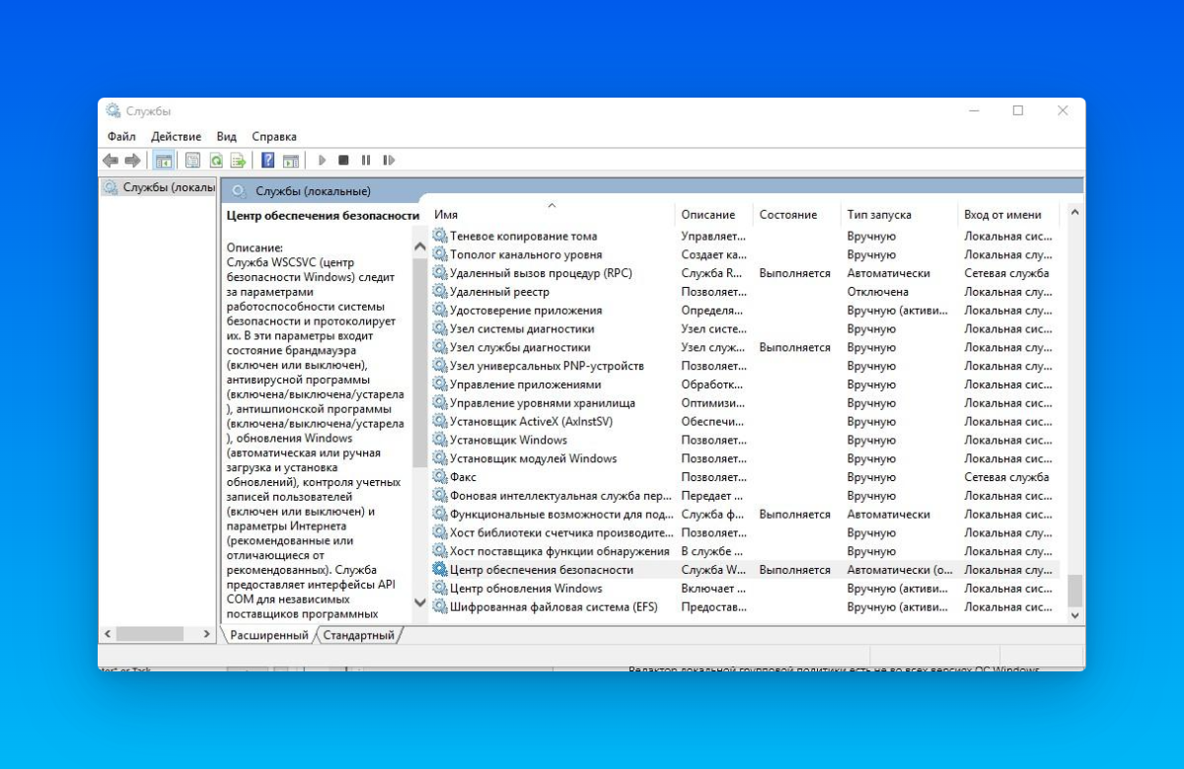
Task: Click the description pane scroll-down arrow
Action: (419, 601)
